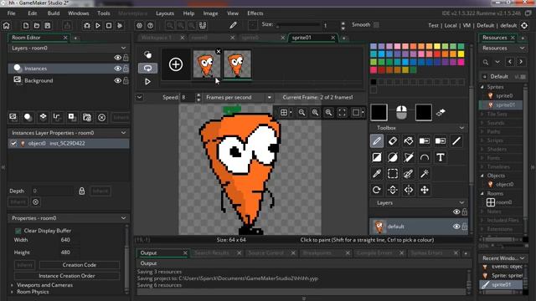Expand Viewports and Cameras

click(13, 285)
